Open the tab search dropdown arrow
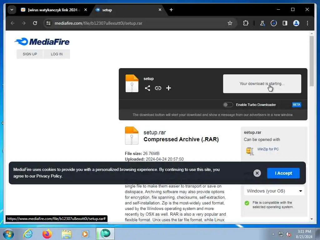 (12, 10)
